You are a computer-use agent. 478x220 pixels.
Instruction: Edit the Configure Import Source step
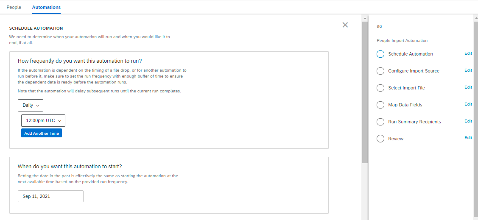pyautogui.click(x=468, y=70)
